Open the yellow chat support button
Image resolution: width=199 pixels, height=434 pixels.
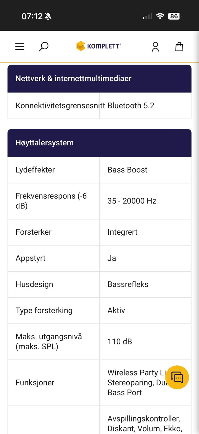pos(177,377)
